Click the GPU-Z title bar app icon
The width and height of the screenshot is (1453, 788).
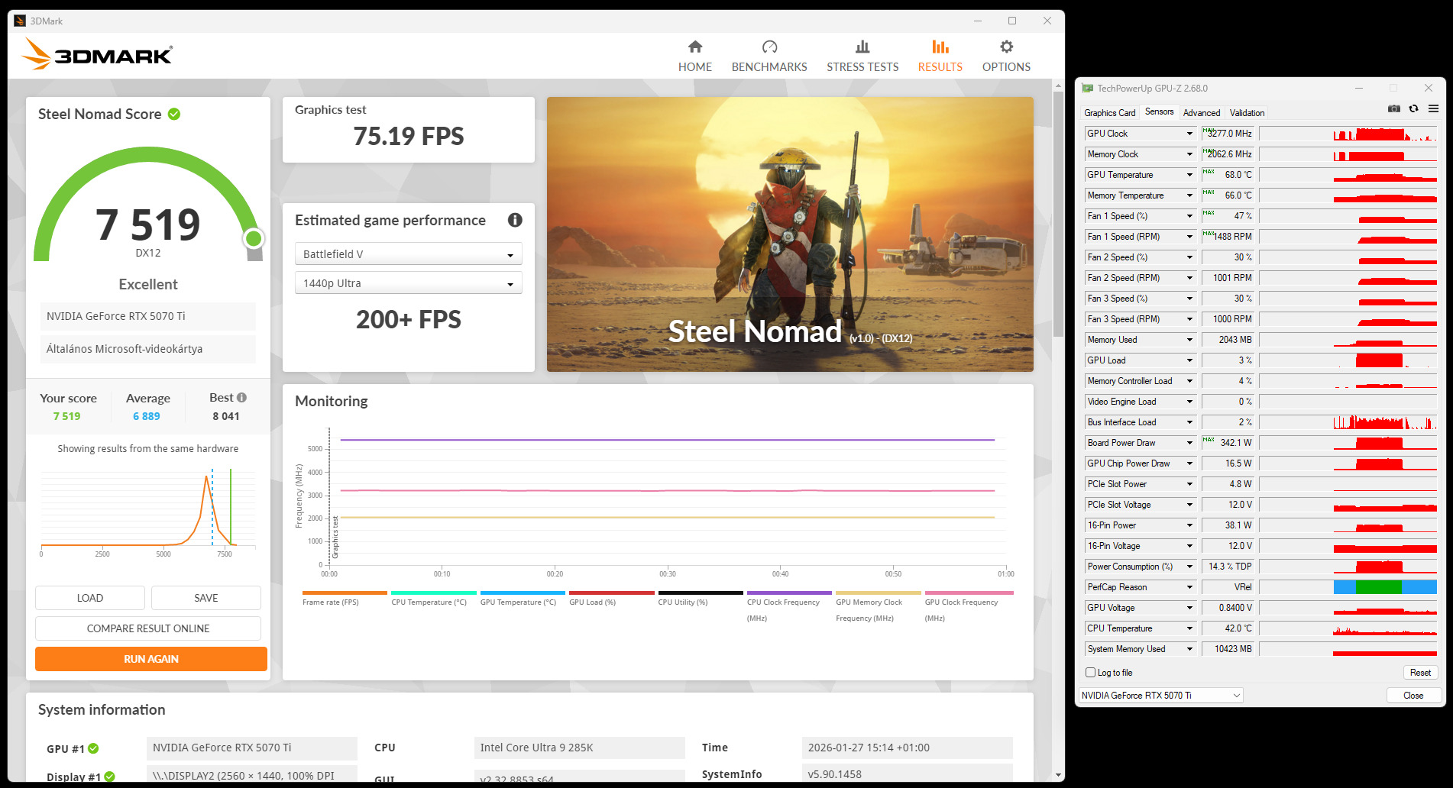1087,89
